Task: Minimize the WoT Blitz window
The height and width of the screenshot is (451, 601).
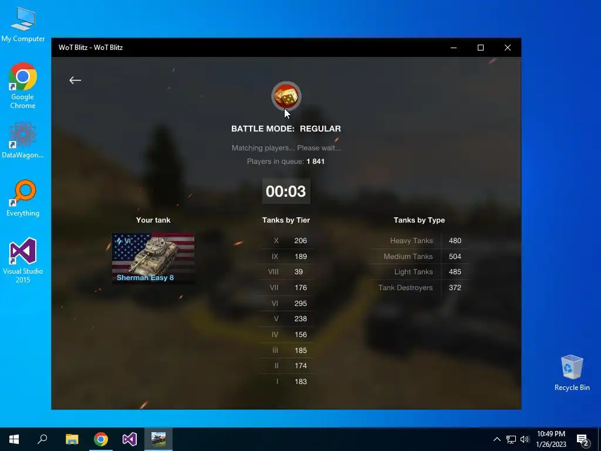Action: (454, 48)
